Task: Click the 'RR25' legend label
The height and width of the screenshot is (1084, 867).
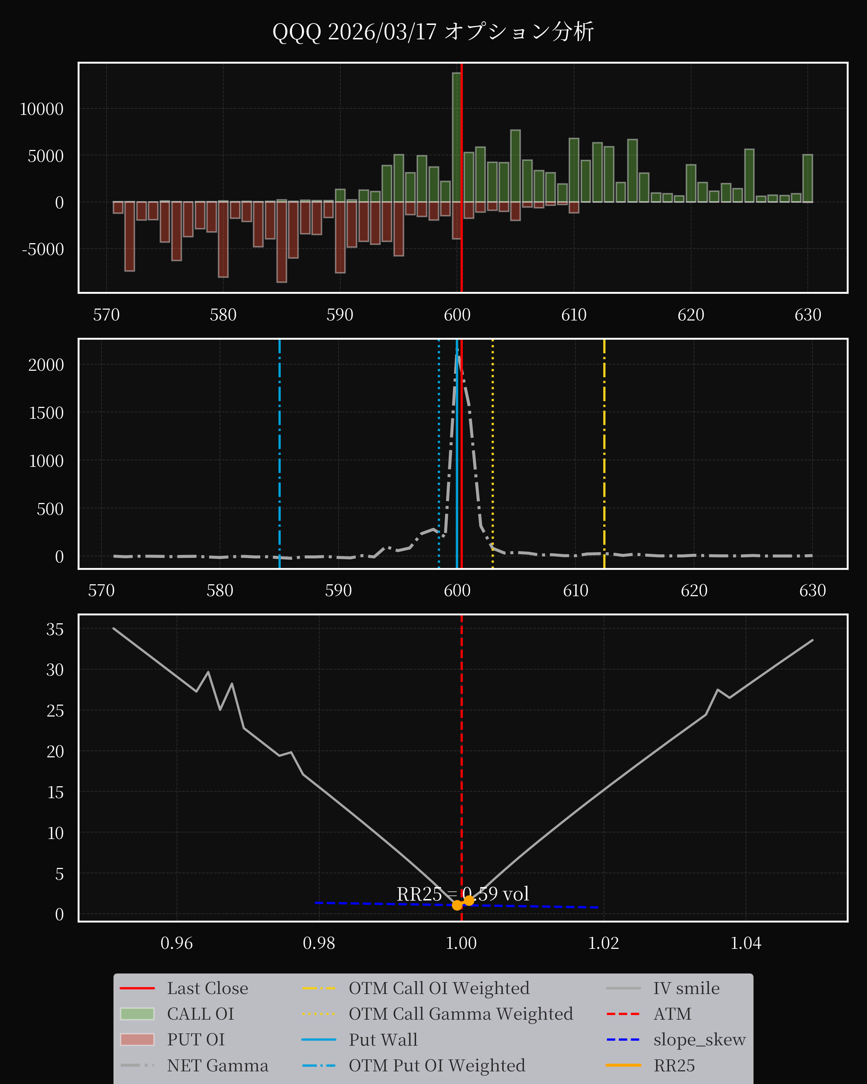Action: pyautogui.click(x=674, y=1065)
